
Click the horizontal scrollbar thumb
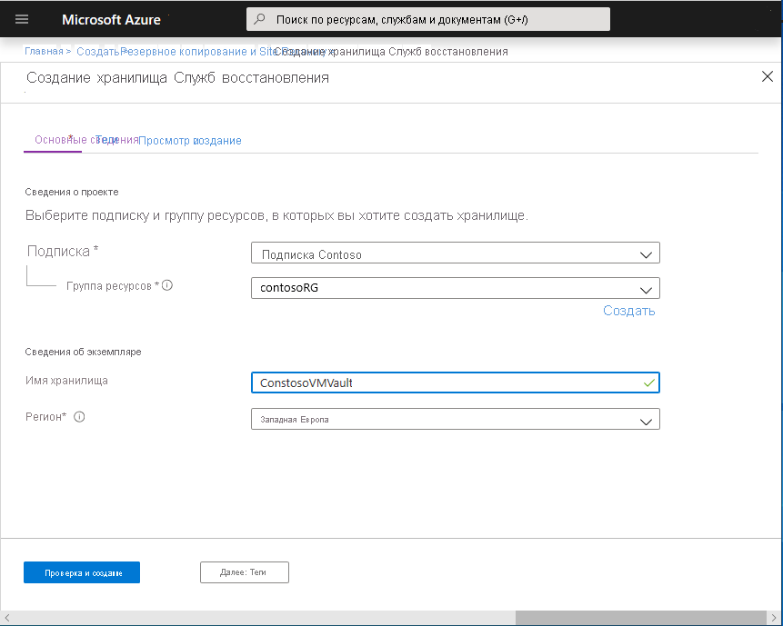click(x=641, y=618)
